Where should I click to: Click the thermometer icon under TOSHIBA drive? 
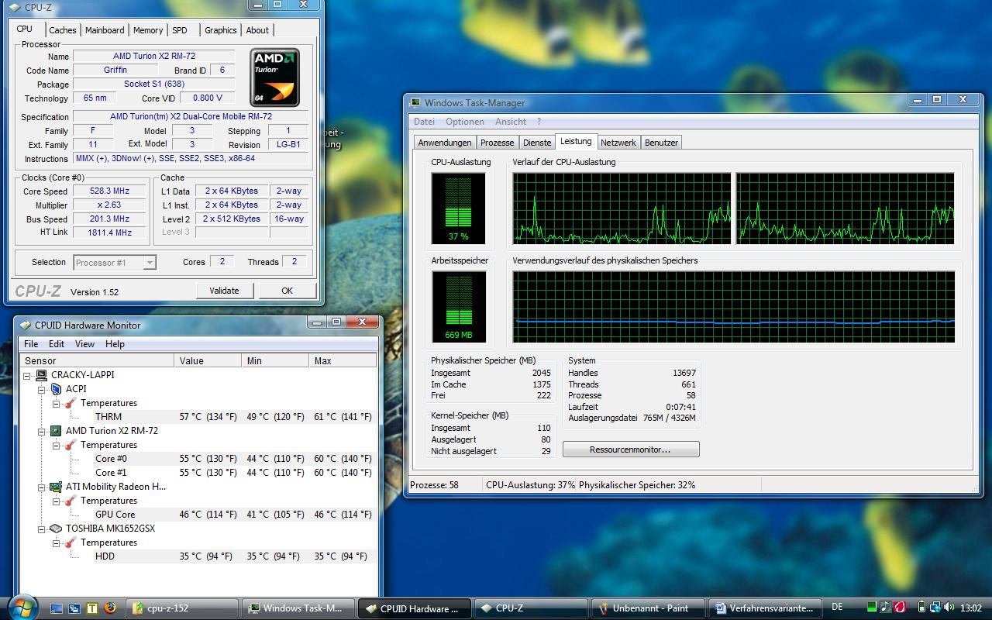[71, 542]
